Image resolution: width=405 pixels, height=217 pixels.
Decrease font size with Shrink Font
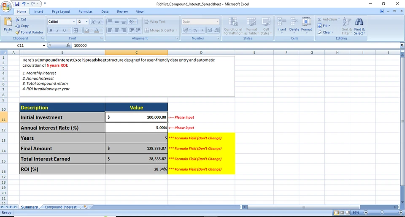[100, 22]
